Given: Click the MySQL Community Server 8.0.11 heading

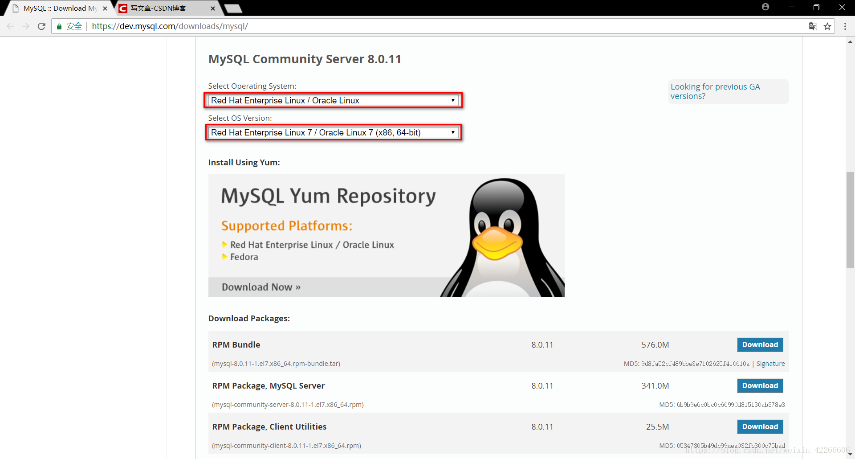Looking at the screenshot, I should (x=305, y=59).
